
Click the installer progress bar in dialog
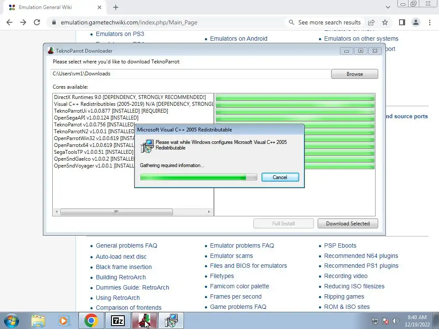coord(198,177)
